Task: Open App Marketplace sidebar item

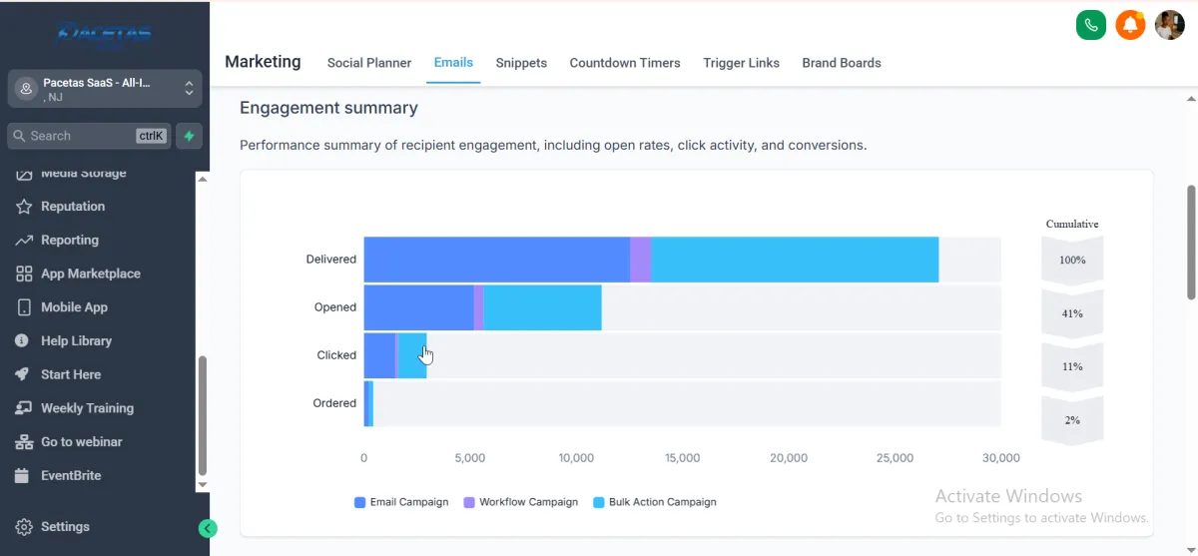Action: pos(91,274)
